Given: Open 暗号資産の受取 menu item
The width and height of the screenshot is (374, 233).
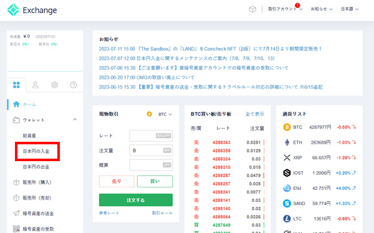Looking at the screenshot, I should point(39,229).
